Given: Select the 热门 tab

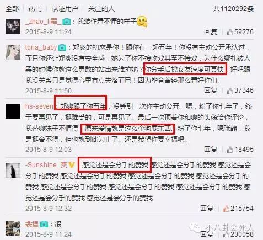Looking at the screenshot, I should point(35,9).
